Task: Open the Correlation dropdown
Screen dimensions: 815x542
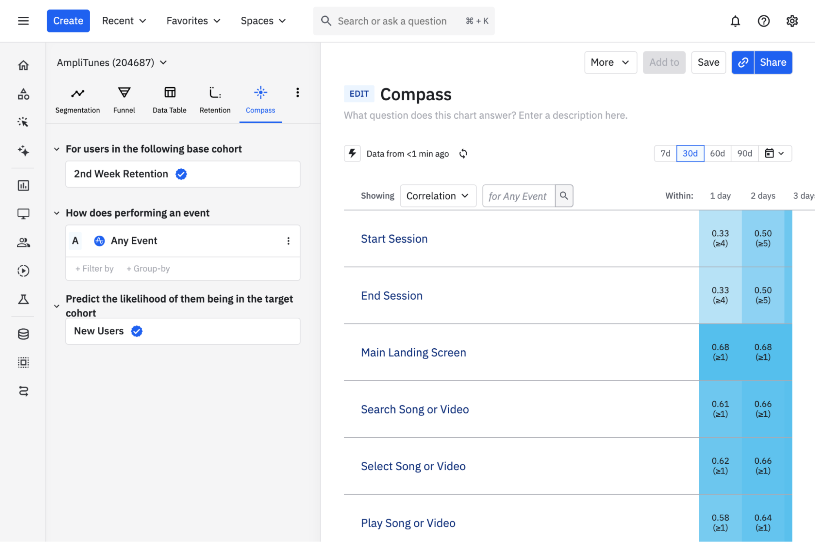Action: coord(437,196)
